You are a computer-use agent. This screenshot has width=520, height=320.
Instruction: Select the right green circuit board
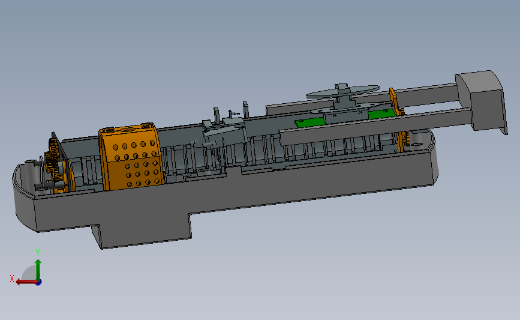tap(381, 115)
